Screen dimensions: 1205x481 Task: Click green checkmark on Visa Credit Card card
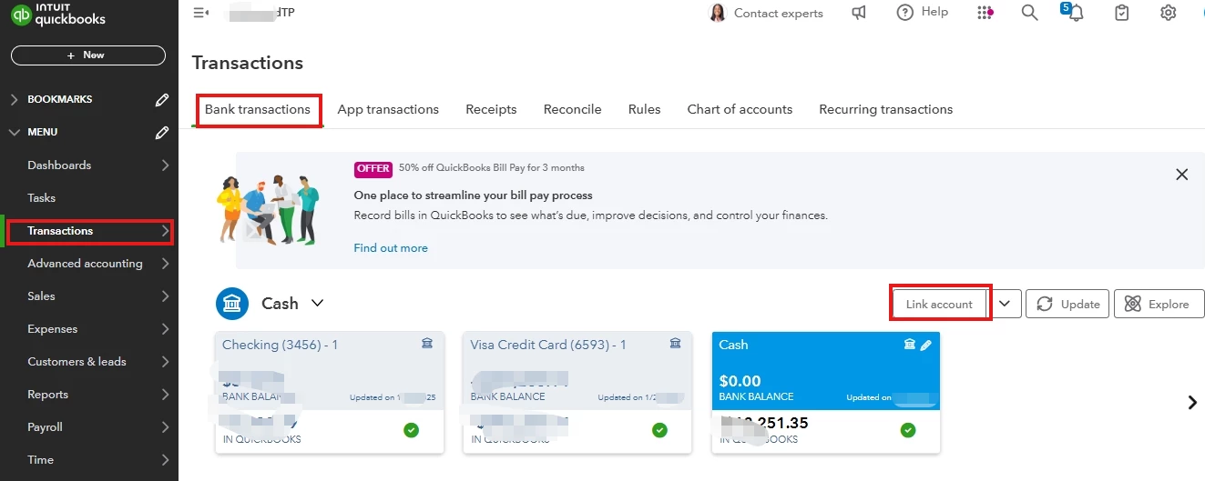(659, 430)
